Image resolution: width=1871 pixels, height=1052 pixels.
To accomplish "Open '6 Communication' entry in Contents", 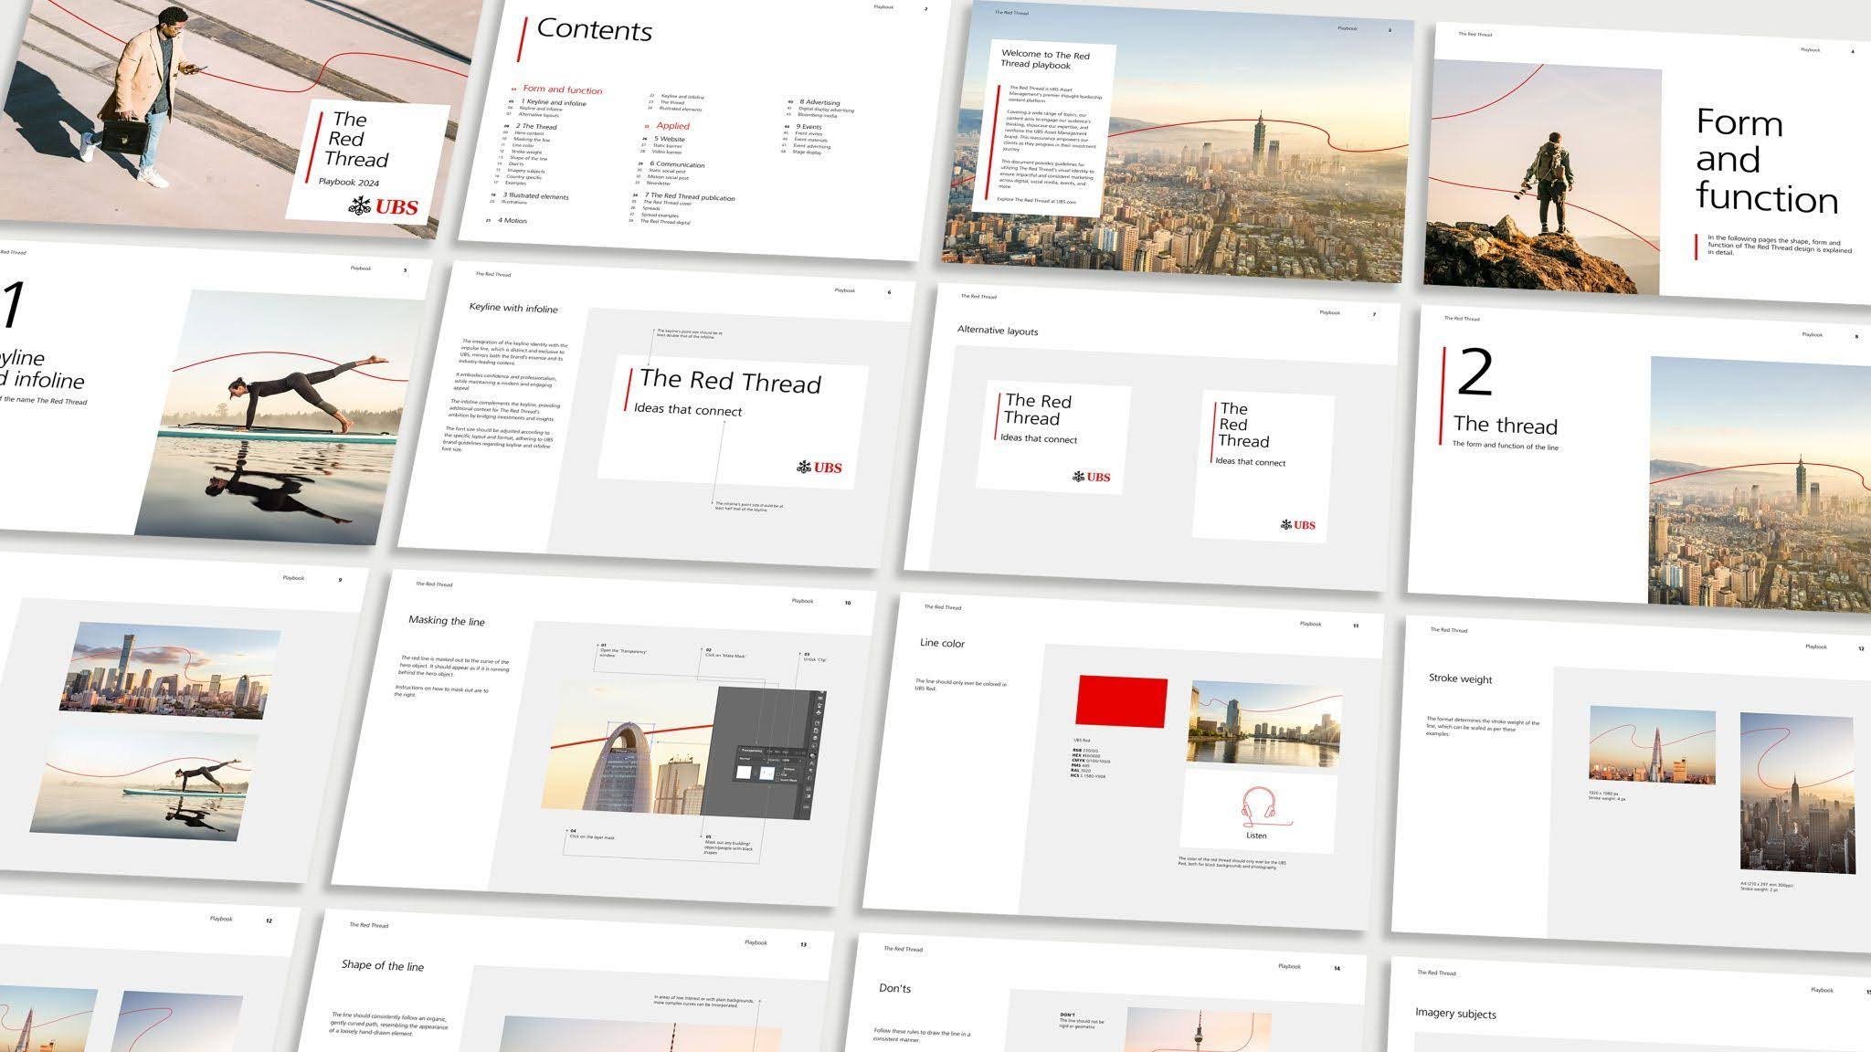I will 677,165.
